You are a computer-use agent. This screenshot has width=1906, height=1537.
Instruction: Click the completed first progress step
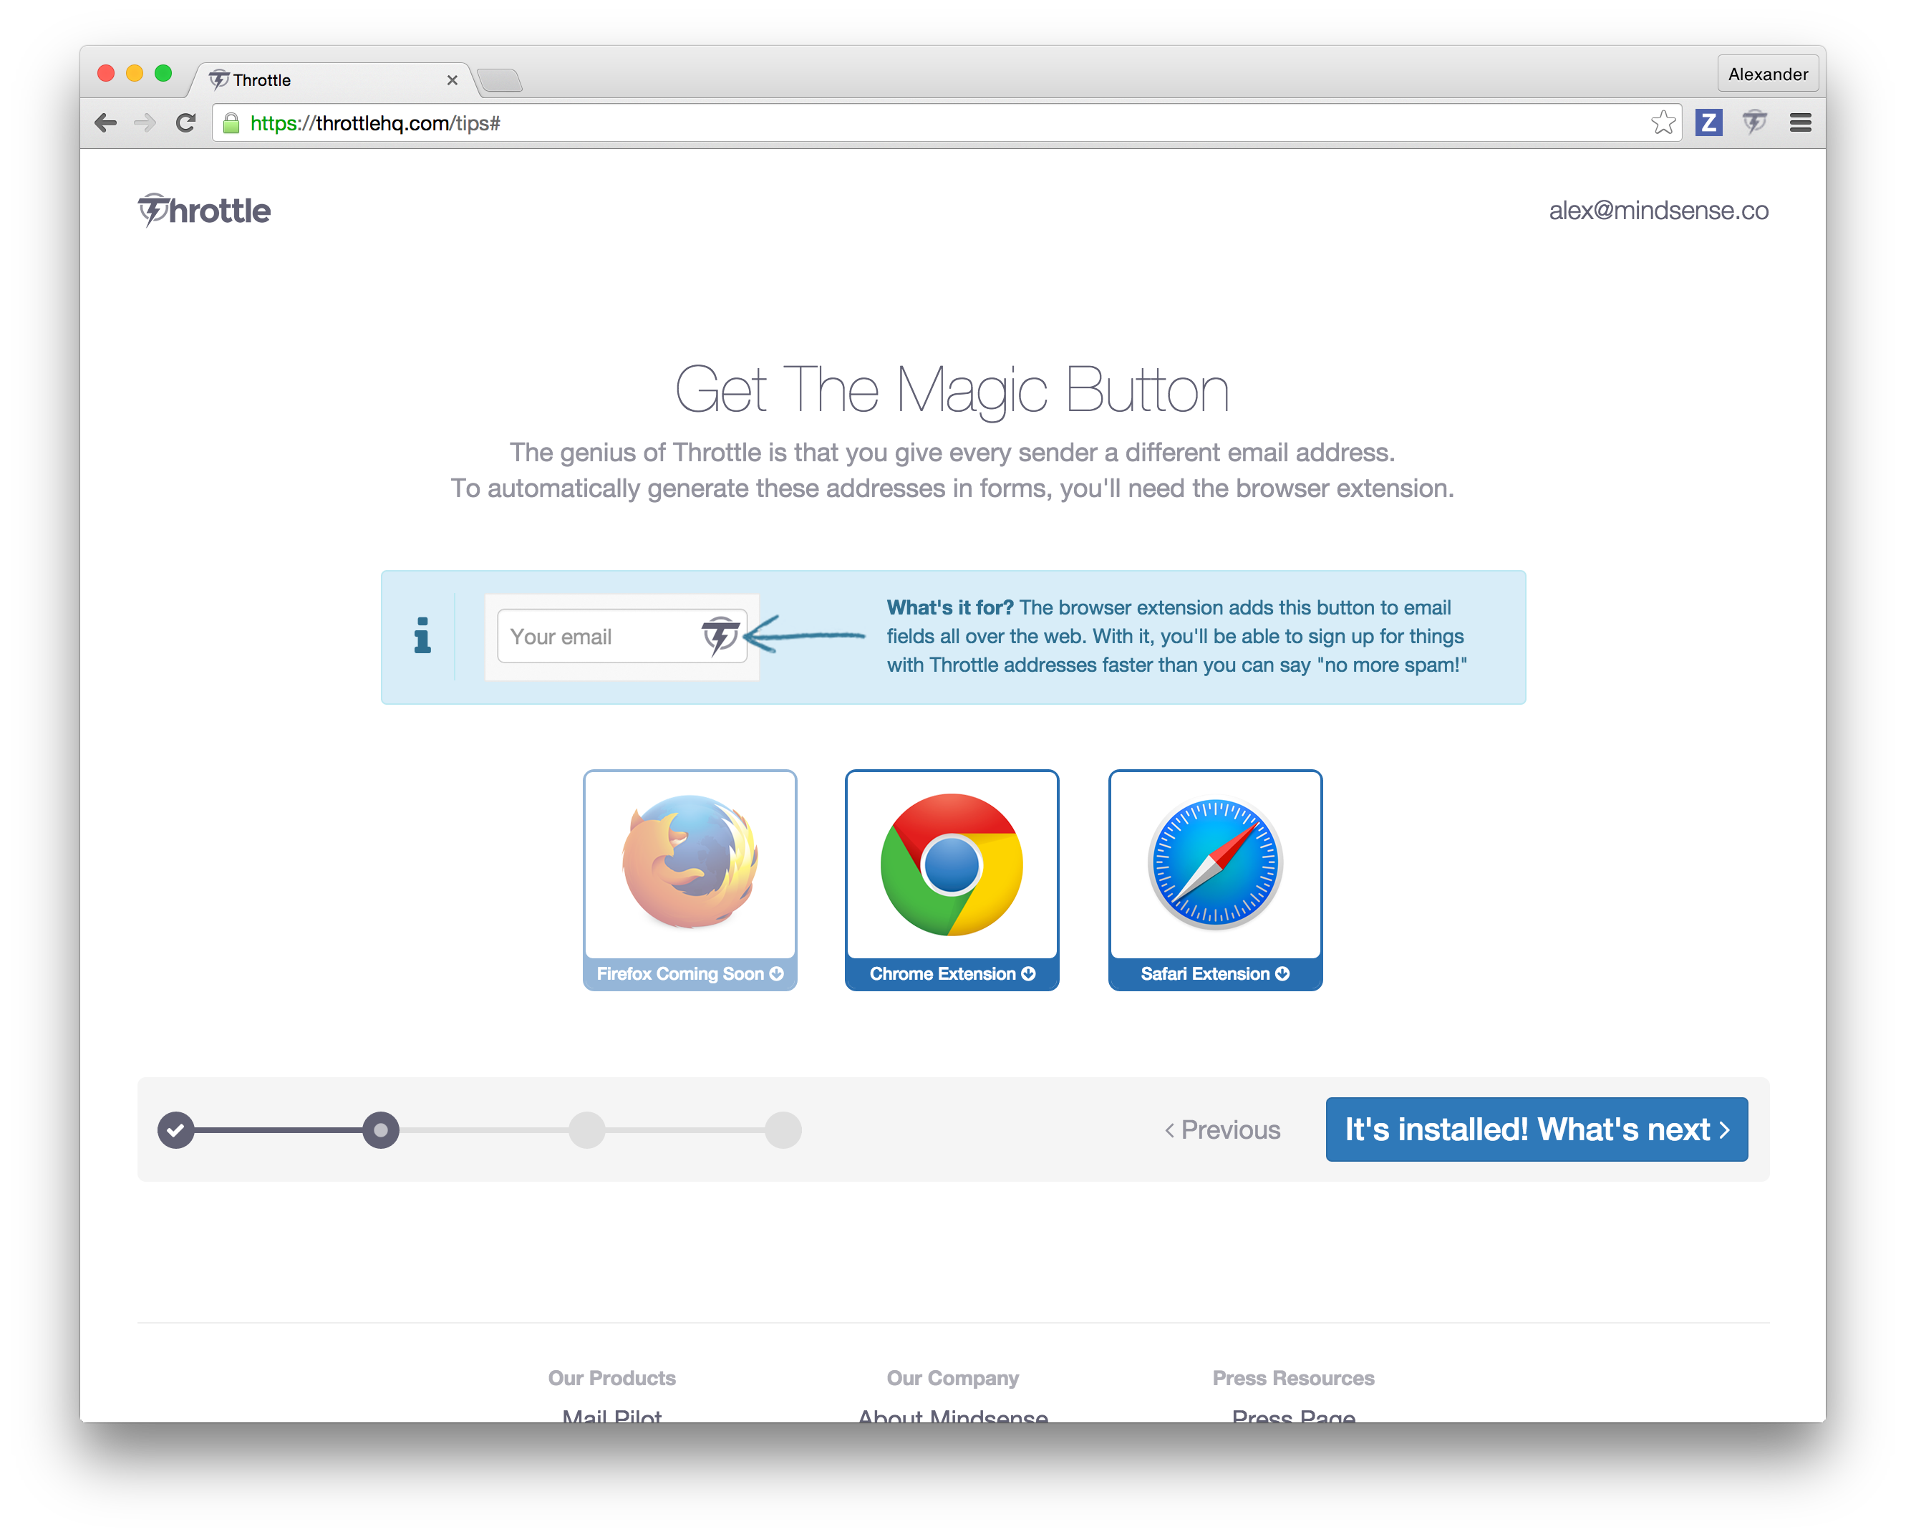176,1129
